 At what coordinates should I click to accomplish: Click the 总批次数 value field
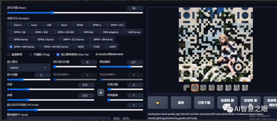tap(135, 85)
